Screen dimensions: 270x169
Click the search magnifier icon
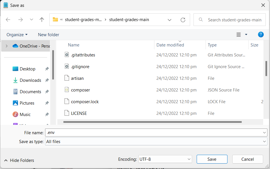[201, 20]
